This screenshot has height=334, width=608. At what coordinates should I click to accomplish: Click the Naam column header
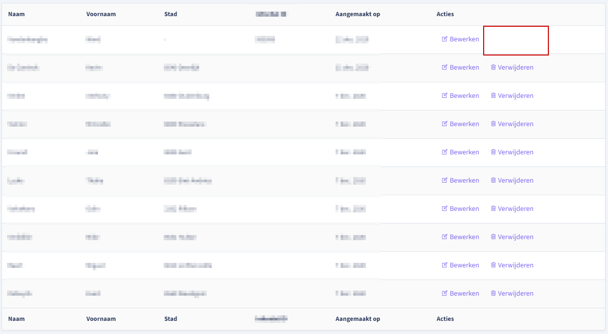tap(16, 14)
